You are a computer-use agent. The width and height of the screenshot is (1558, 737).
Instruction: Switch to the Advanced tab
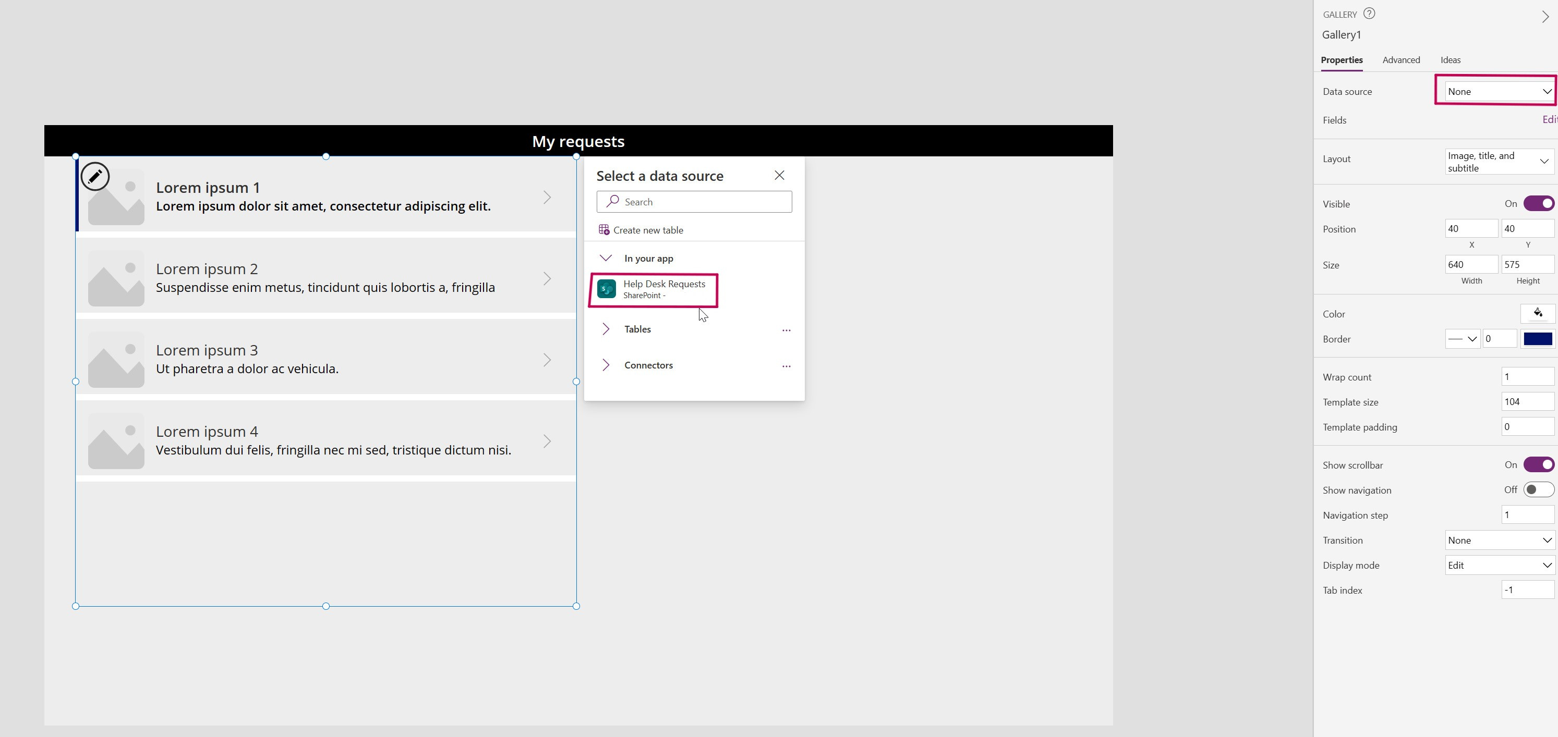pyautogui.click(x=1401, y=60)
